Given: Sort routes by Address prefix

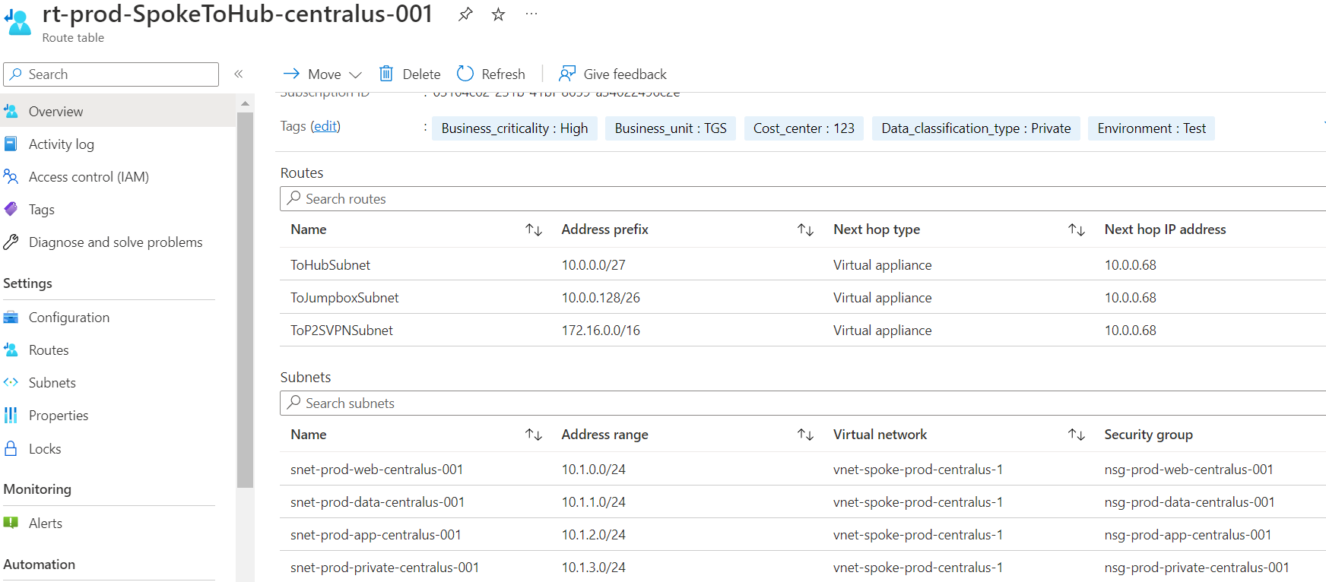Looking at the screenshot, I should (x=805, y=229).
